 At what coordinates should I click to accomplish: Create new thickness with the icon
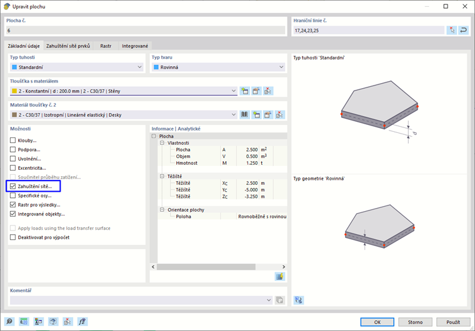pos(244,91)
